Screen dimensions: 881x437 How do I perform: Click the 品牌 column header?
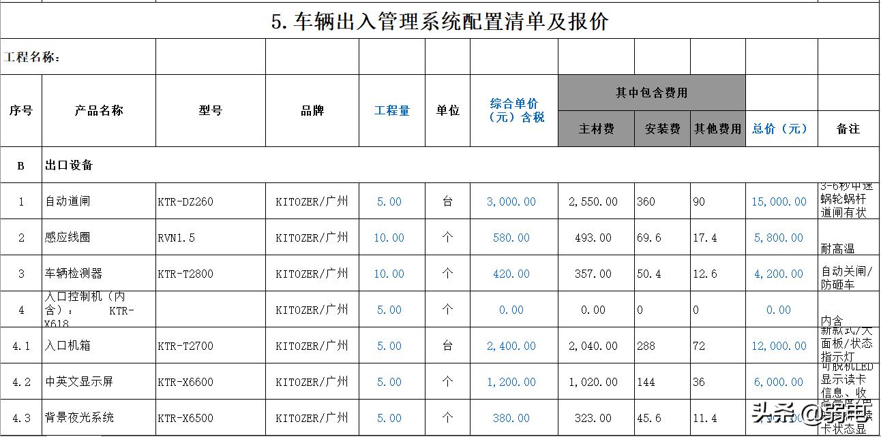312,110
